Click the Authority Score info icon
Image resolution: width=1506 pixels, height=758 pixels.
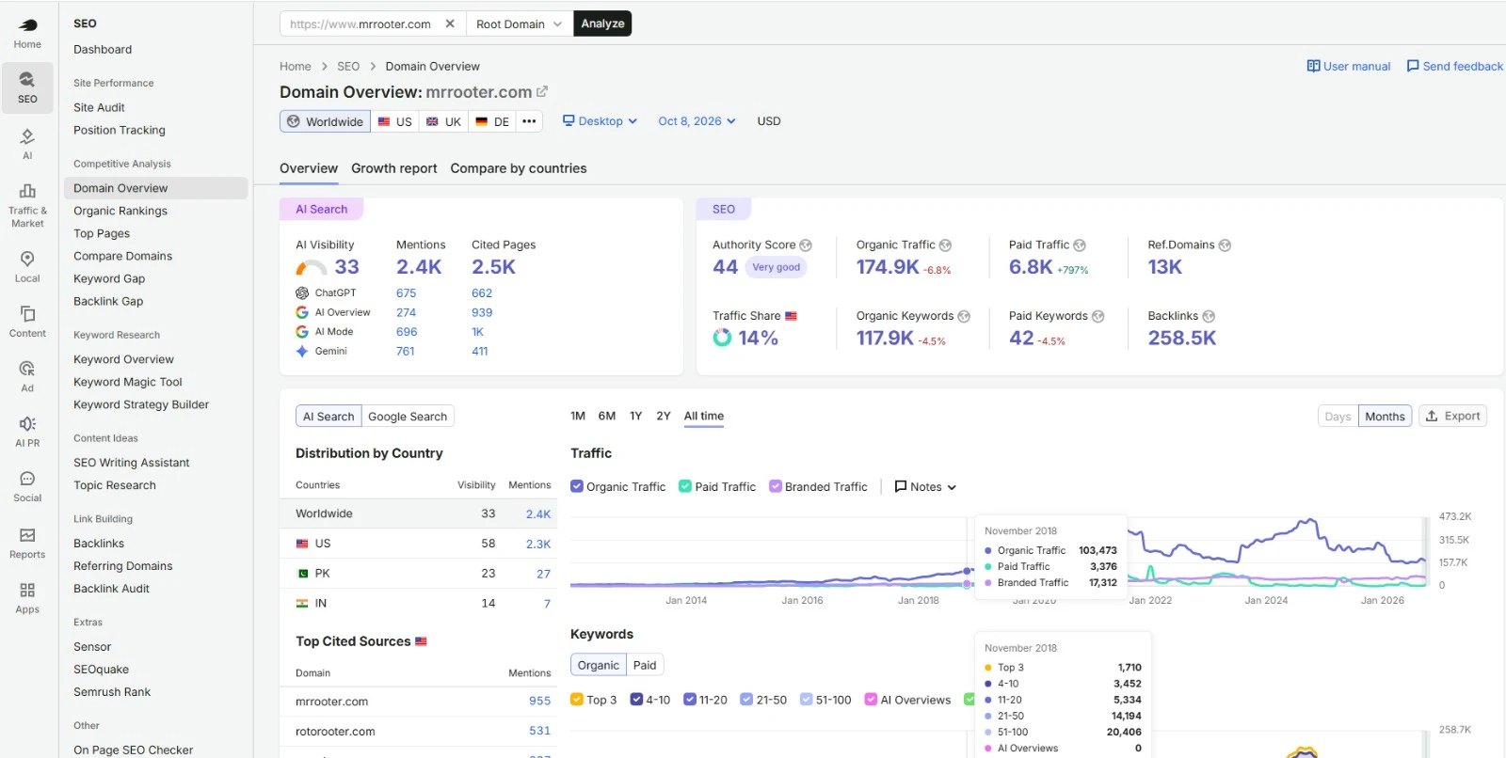[x=806, y=245]
